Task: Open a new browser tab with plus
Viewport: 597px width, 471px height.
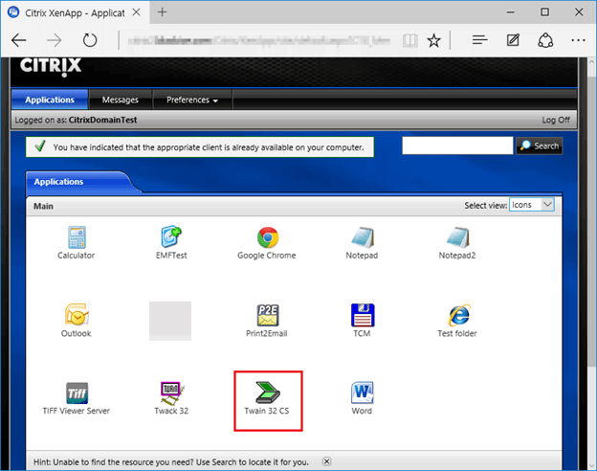Action: pyautogui.click(x=163, y=12)
